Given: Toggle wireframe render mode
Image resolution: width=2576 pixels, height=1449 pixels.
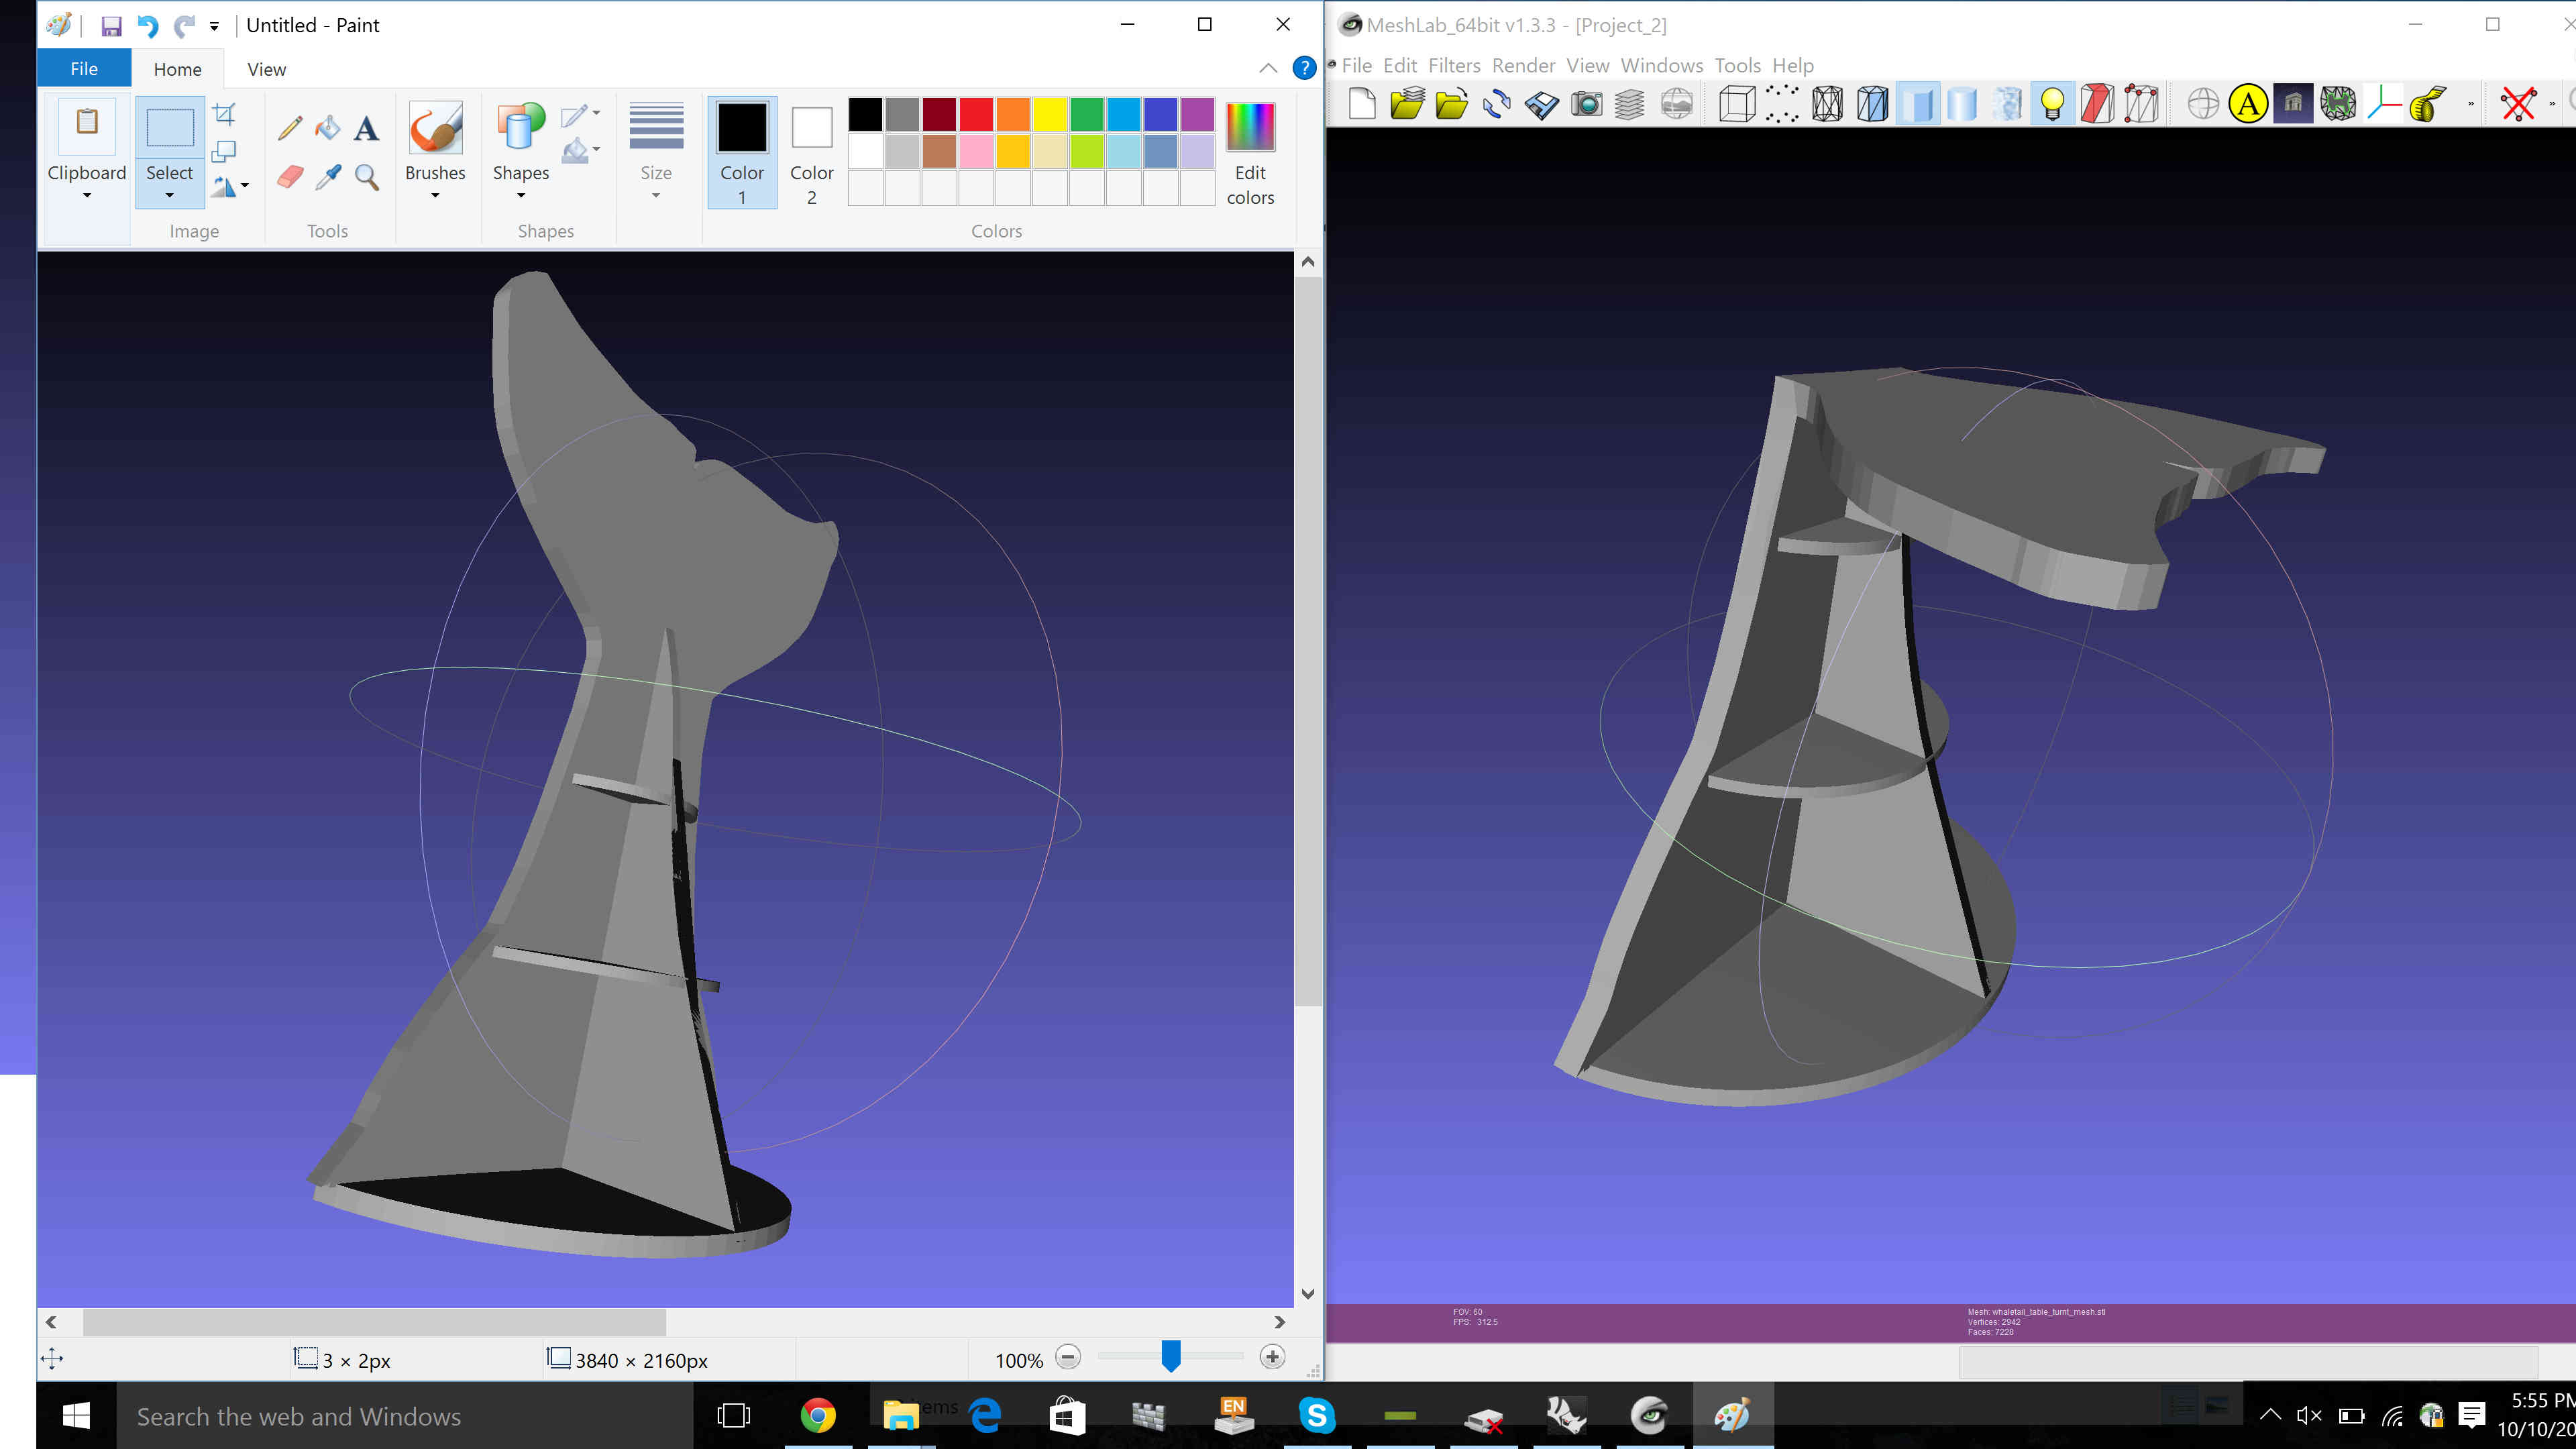Looking at the screenshot, I should click(x=1827, y=103).
